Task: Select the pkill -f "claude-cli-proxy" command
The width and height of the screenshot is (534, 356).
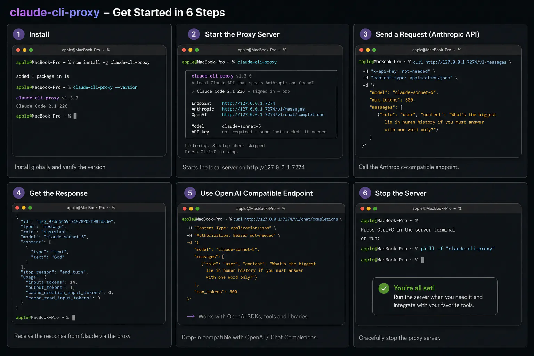Action: point(458,249)
